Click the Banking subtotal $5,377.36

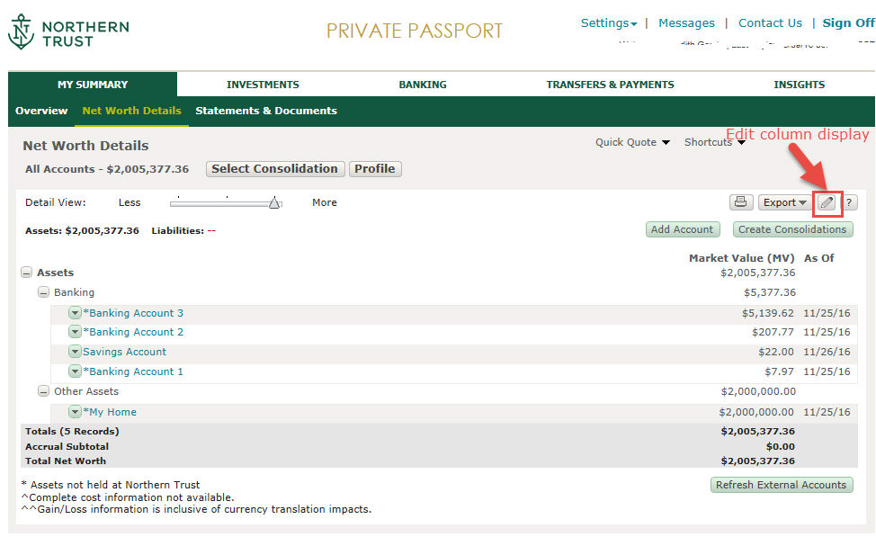click(770, 292)
